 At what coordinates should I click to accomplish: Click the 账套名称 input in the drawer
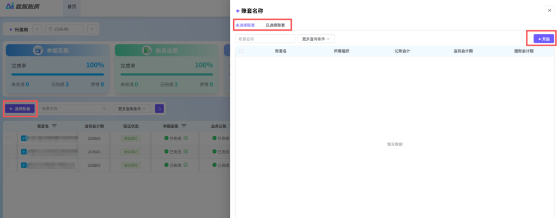265,39
